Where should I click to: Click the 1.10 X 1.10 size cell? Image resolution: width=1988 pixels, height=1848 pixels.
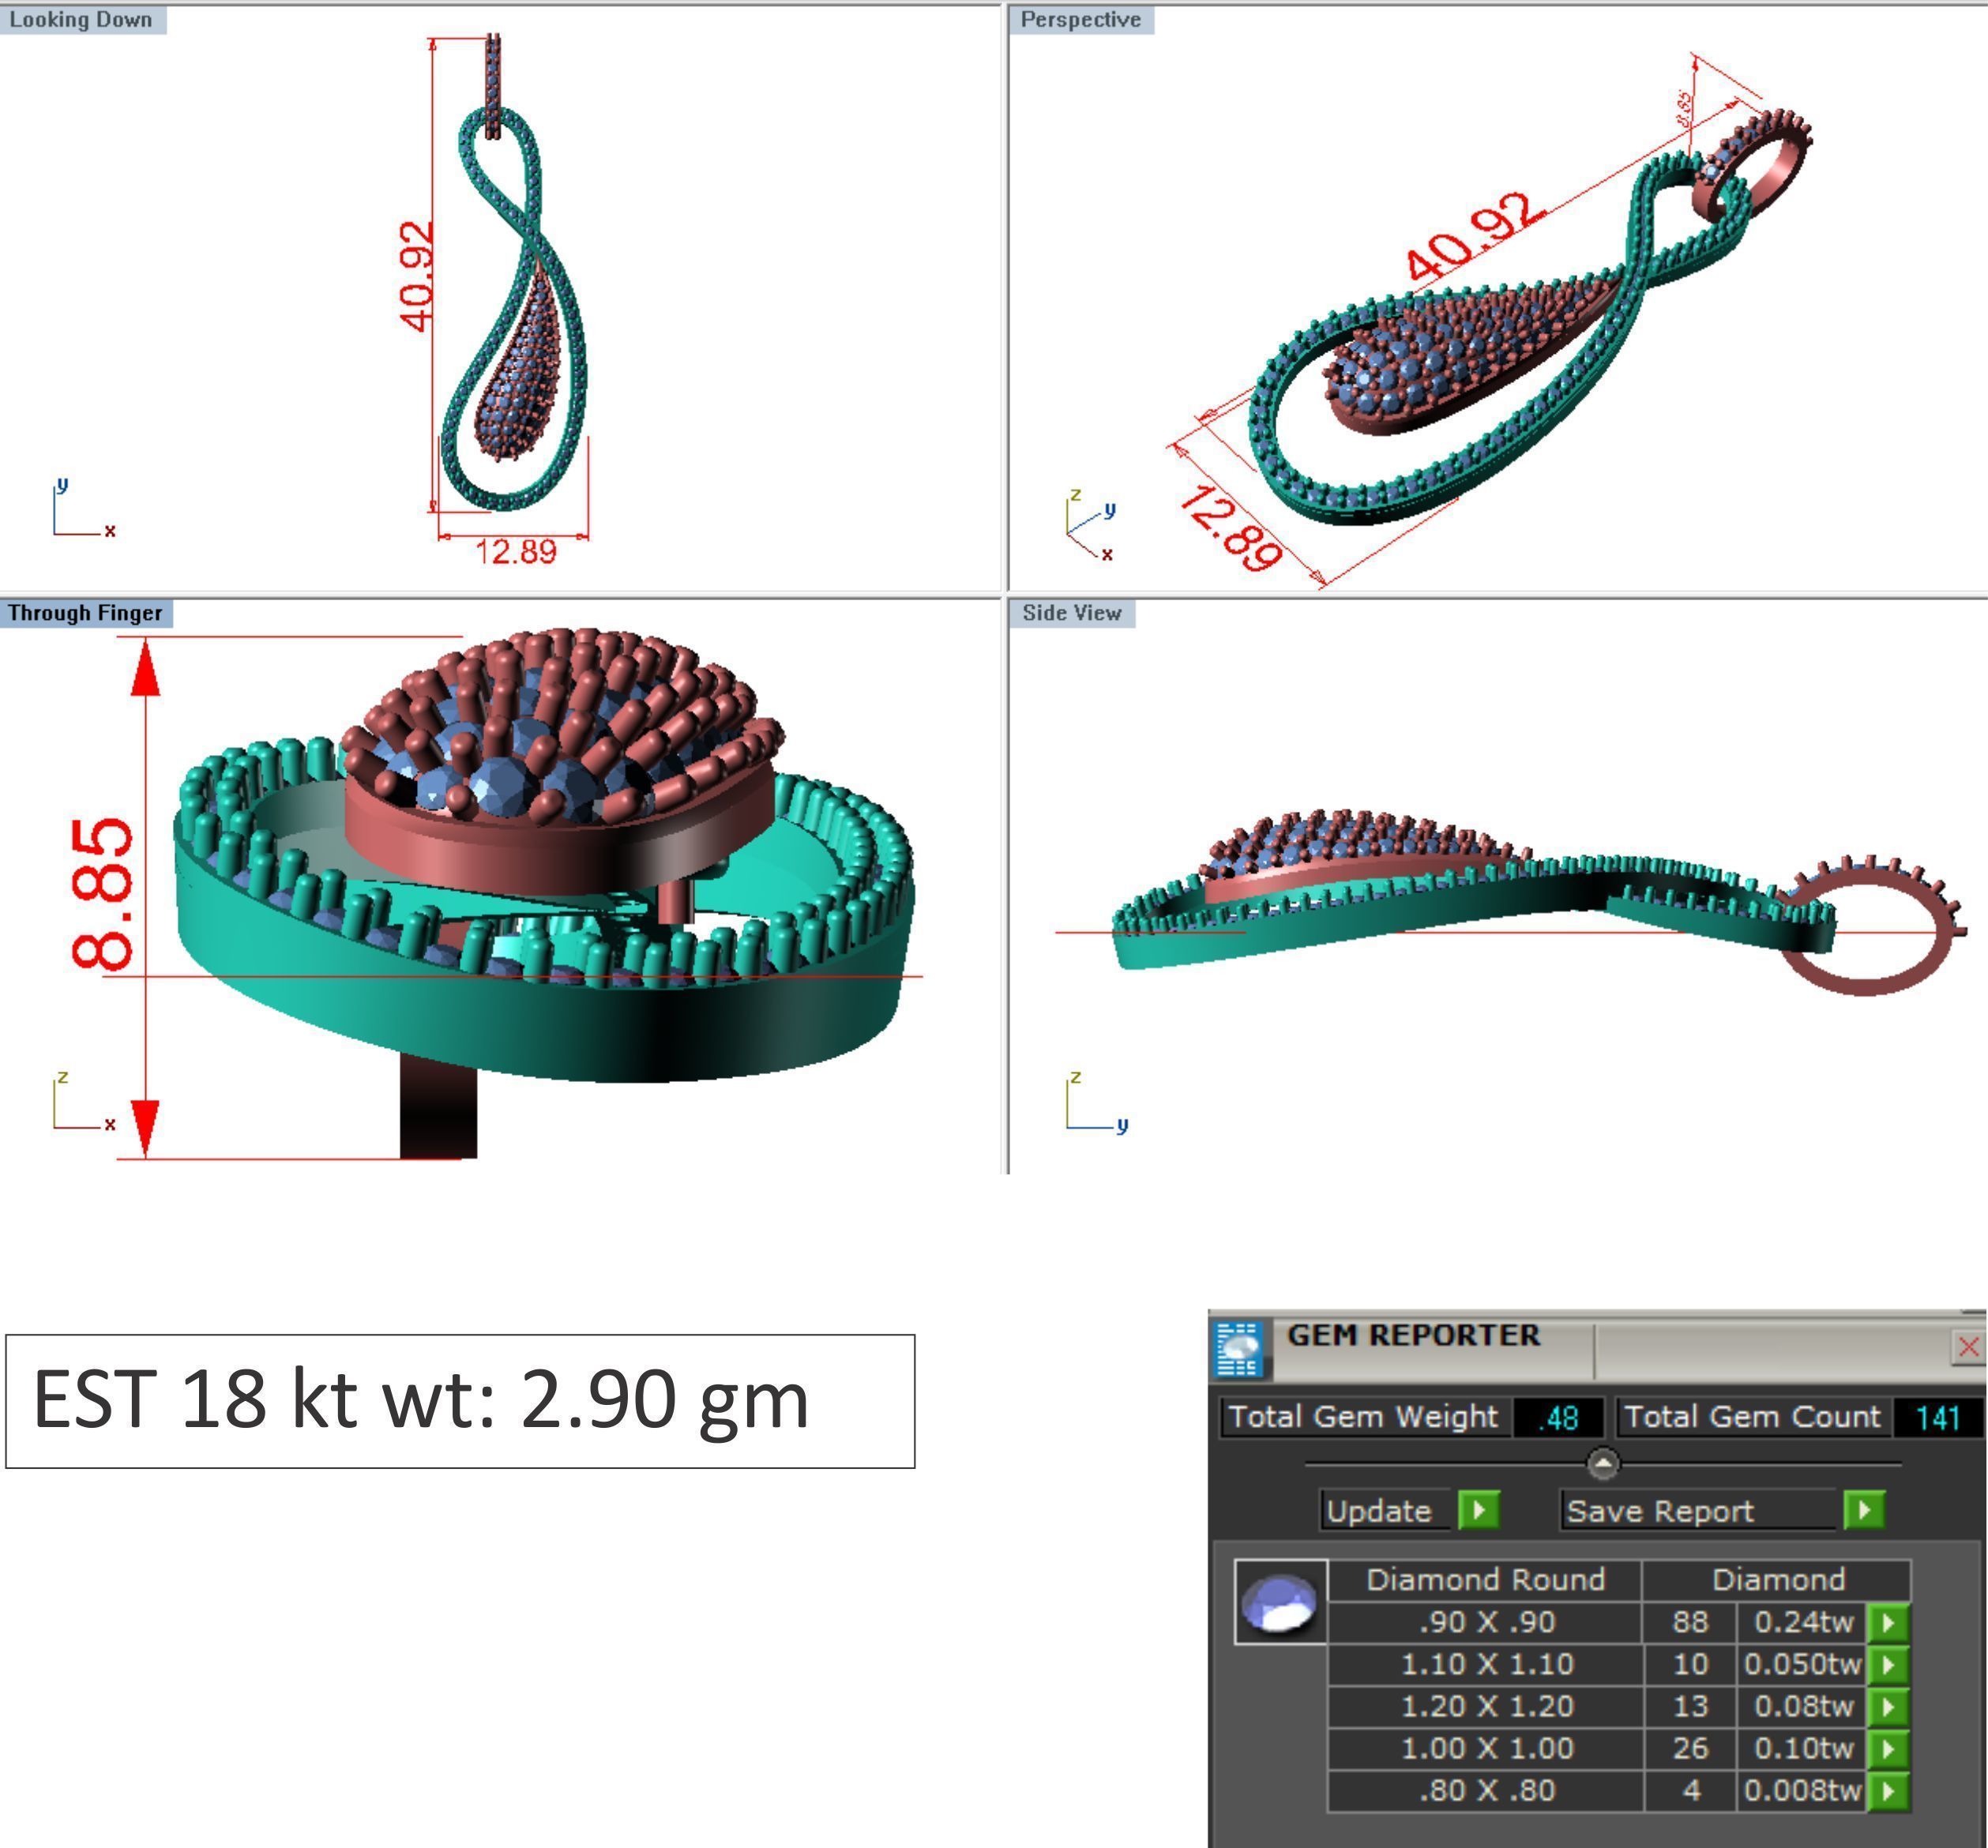point(1486,1664)
